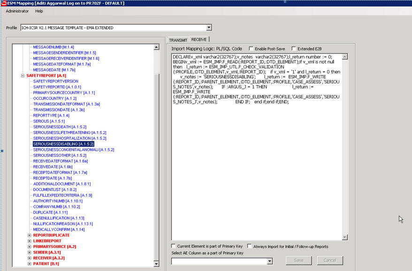The height and width of the screenshot is (271, 412).
Task: Expand the SENDER [A.3.1] node
Action: tap(30, 252)
